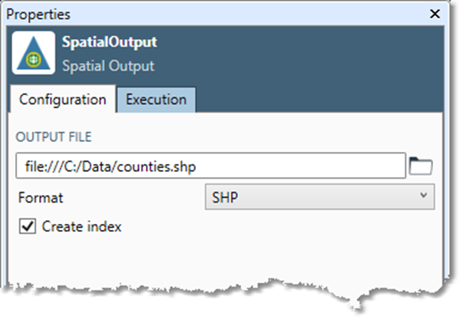Click the empty configuration area below Create index
The width and height of the screenshot is (459, 319).
[x=225, y=258]
